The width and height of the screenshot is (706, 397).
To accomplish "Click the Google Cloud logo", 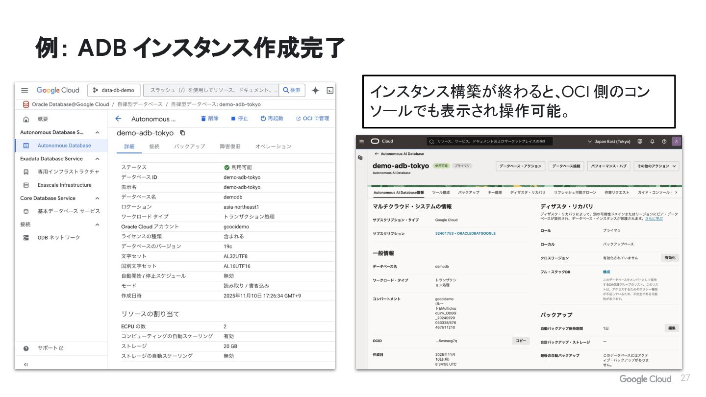I will pyautogui.click(x=58, y=90).
